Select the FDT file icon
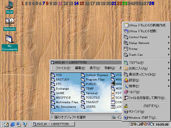 pyautogui.click(x=113, y=93)
